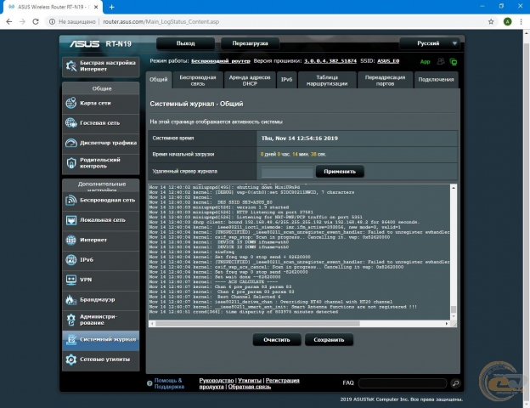Bookmark this page with star icon
The width and height of the screenshot is (530, 408).
point(491,21)
